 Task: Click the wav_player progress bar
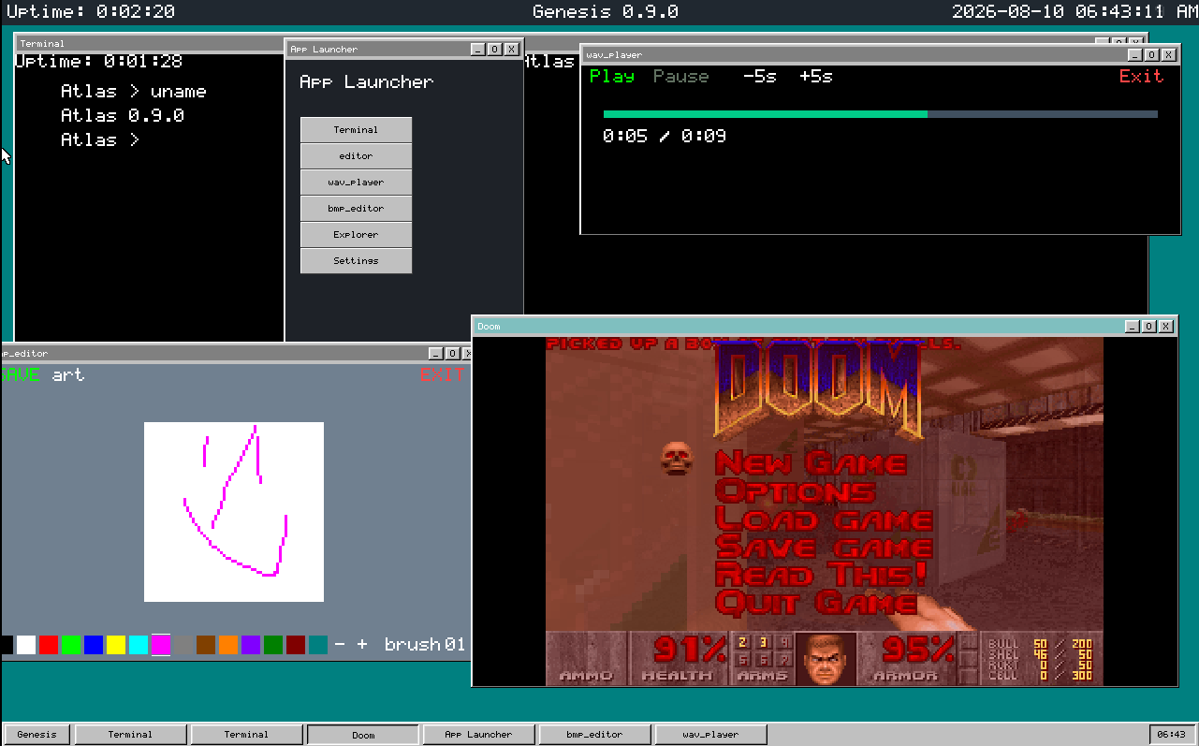tap(881, 114)
